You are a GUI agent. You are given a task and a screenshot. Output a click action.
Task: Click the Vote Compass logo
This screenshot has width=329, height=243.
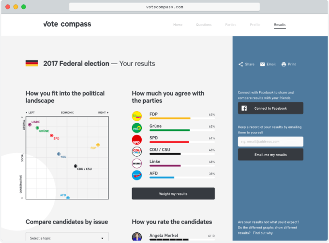click(x=67, y=24)
